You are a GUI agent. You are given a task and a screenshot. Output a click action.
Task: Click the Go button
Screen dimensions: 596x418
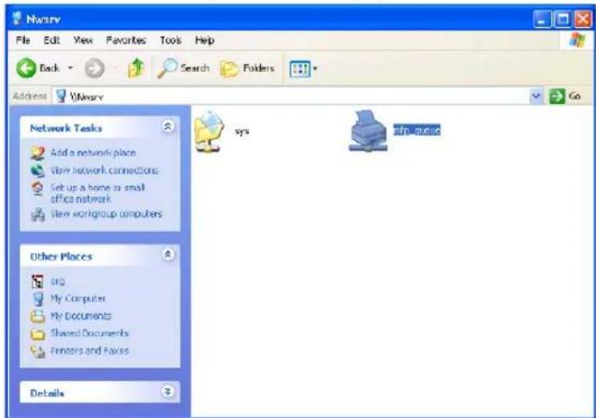pos(566,96)
